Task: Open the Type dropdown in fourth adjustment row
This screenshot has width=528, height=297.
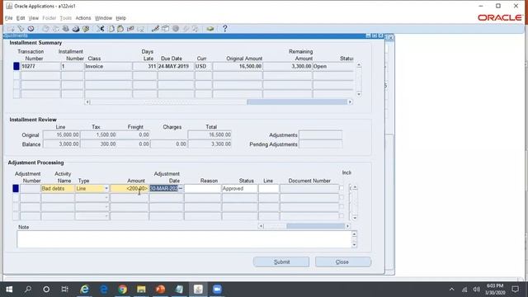Action: click(106, 216)
